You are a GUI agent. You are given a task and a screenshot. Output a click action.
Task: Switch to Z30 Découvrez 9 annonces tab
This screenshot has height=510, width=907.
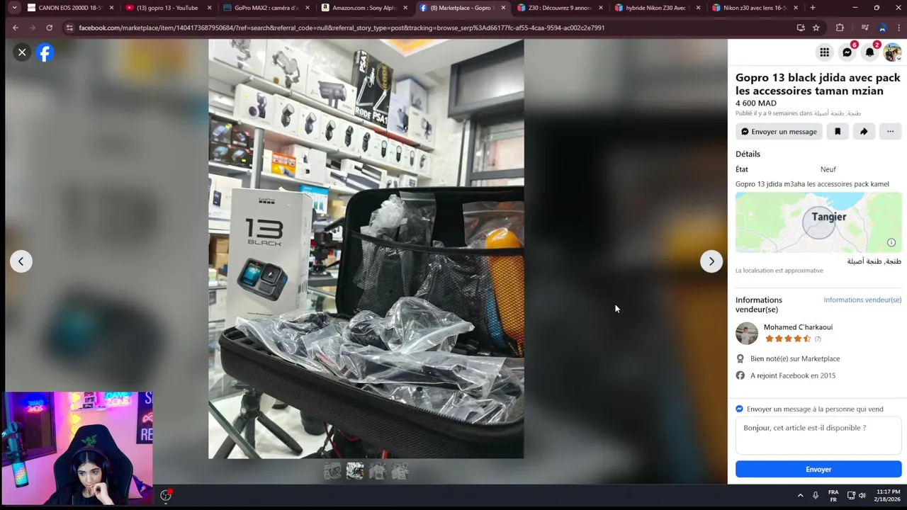[x=560, y=8]
